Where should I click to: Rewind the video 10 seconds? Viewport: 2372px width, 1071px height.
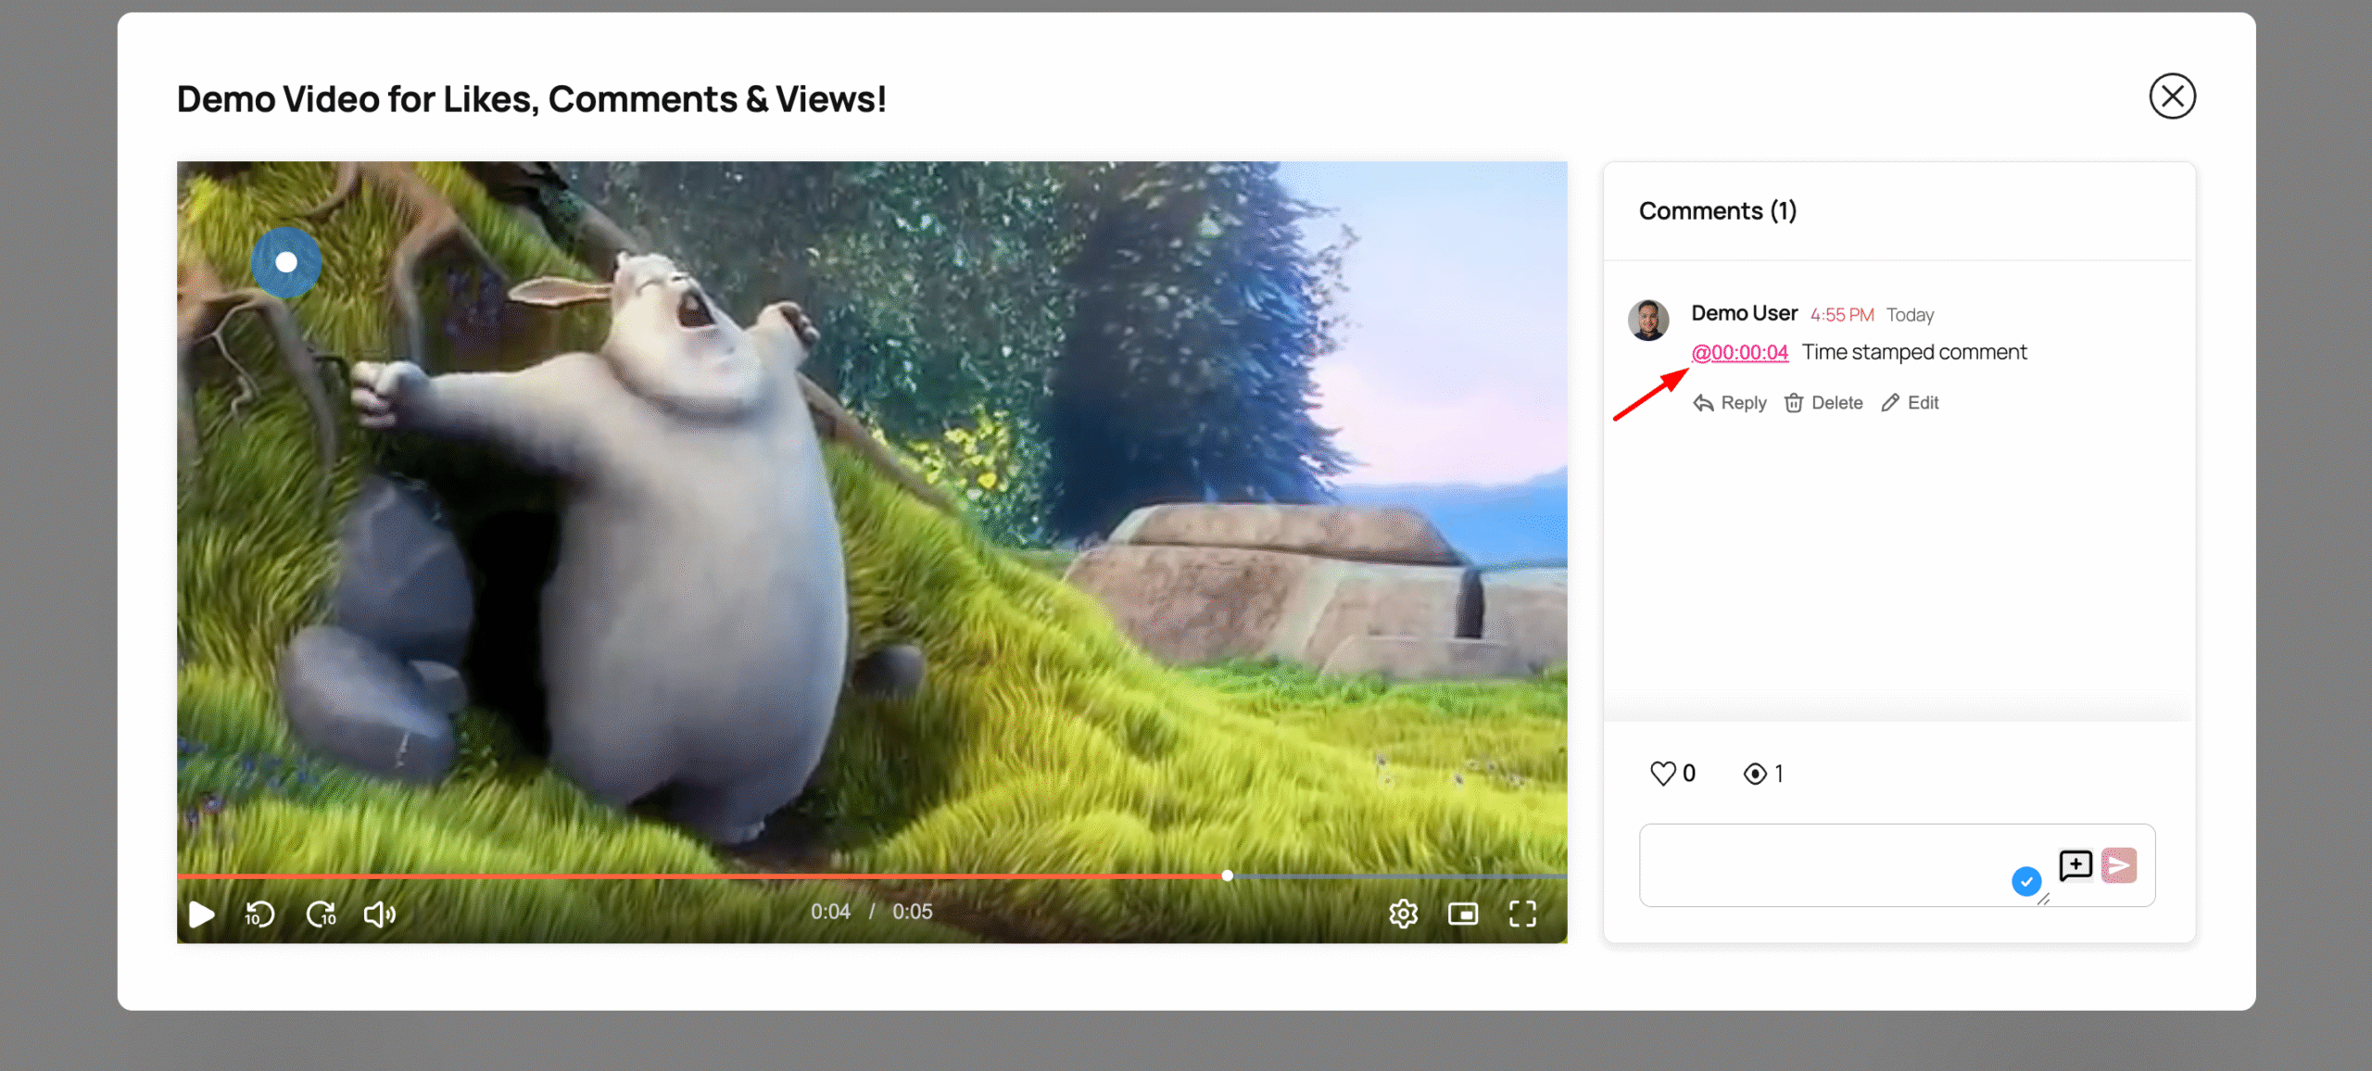tap(259, 914)
